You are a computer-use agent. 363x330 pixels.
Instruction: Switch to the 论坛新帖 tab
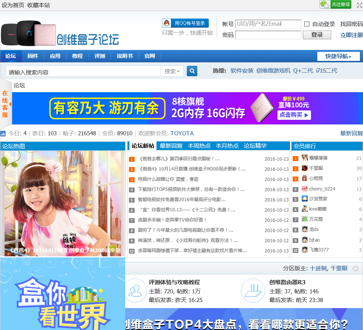(x=143, y=146)
